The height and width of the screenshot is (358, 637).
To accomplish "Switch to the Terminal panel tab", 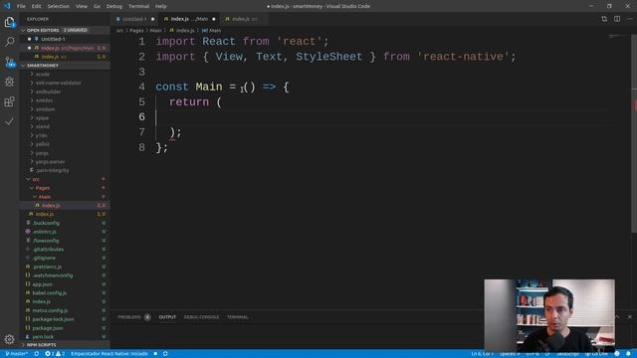I will pos(237,317).
